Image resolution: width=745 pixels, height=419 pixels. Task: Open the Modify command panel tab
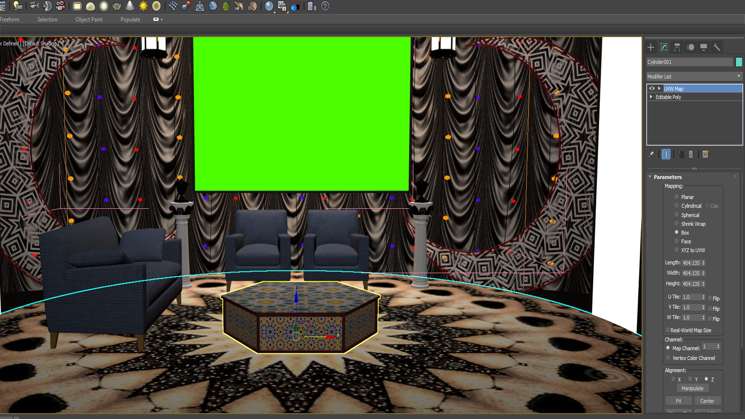[664, 47]
